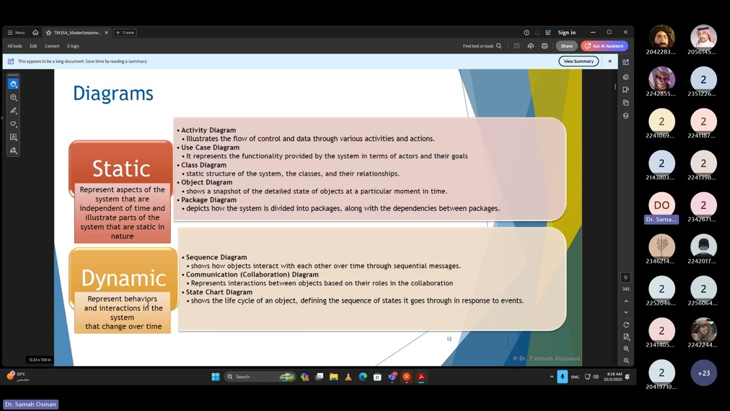
Task: Open the Windows Start menu
Action: (x=216, y=377)
